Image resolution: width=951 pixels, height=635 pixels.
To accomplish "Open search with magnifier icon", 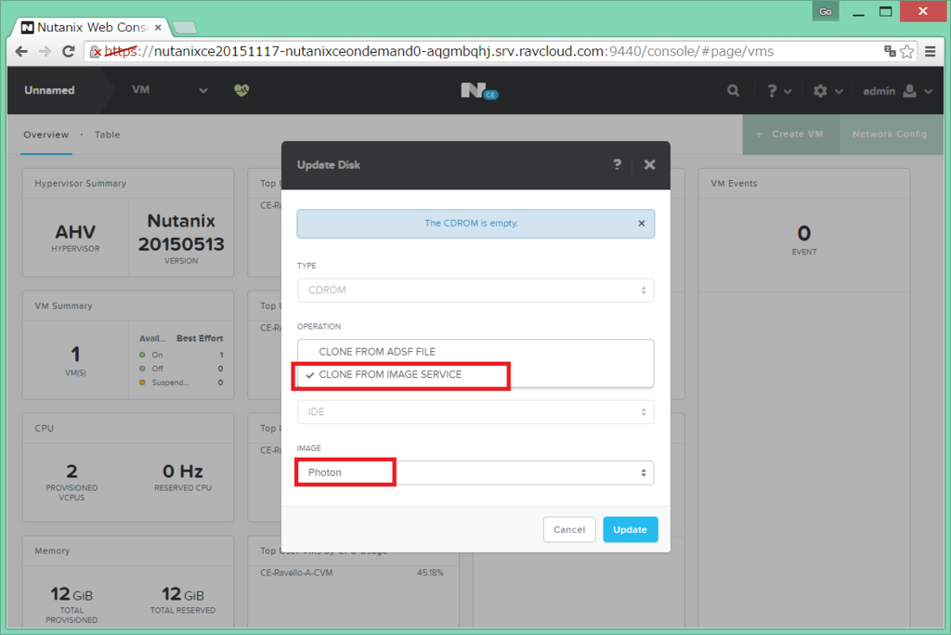I will (734, 91).
